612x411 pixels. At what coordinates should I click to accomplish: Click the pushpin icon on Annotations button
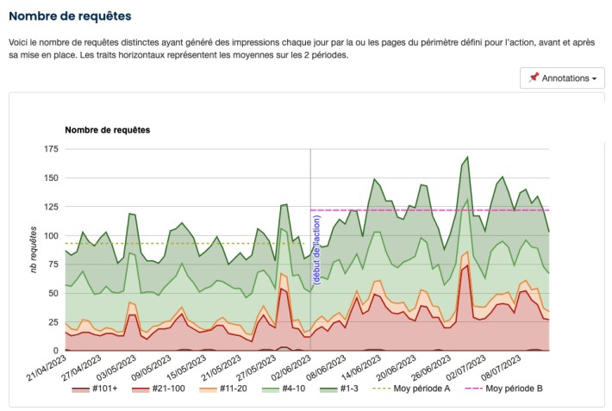coord(534,78)
